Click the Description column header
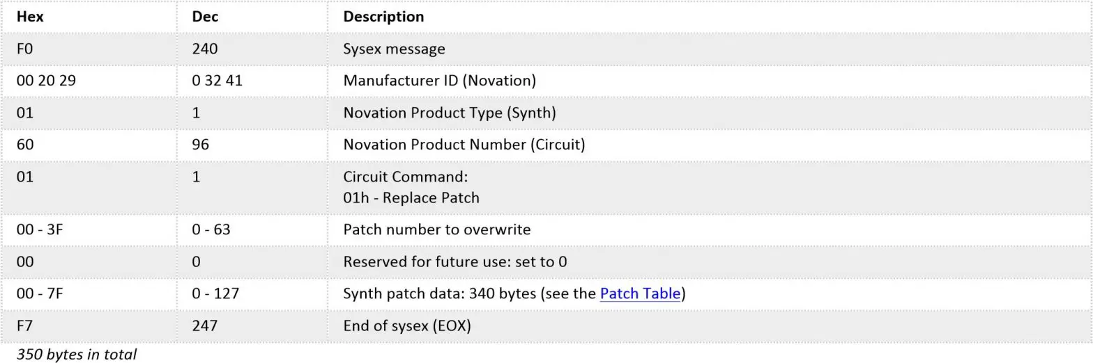 pyautogui.click(x=383, y=17)
